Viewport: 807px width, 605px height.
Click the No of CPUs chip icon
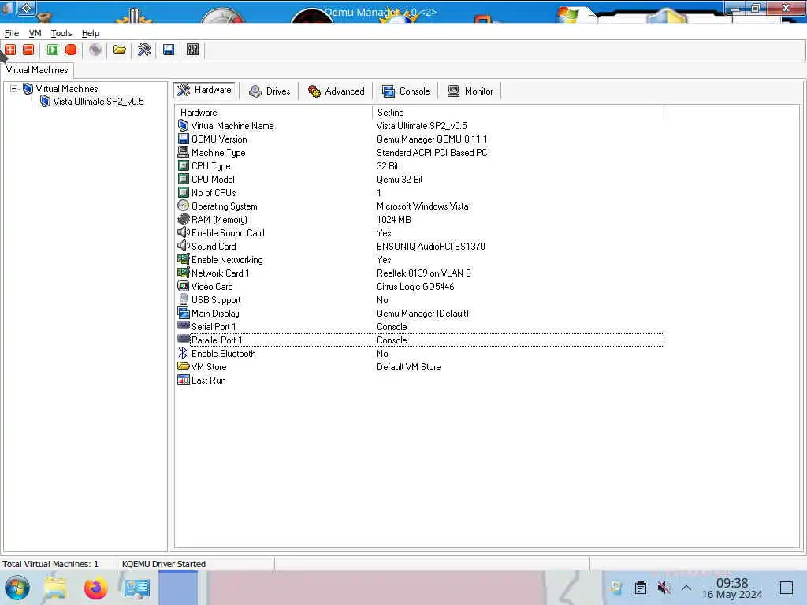pyautogui.click(x=183, y=192)
